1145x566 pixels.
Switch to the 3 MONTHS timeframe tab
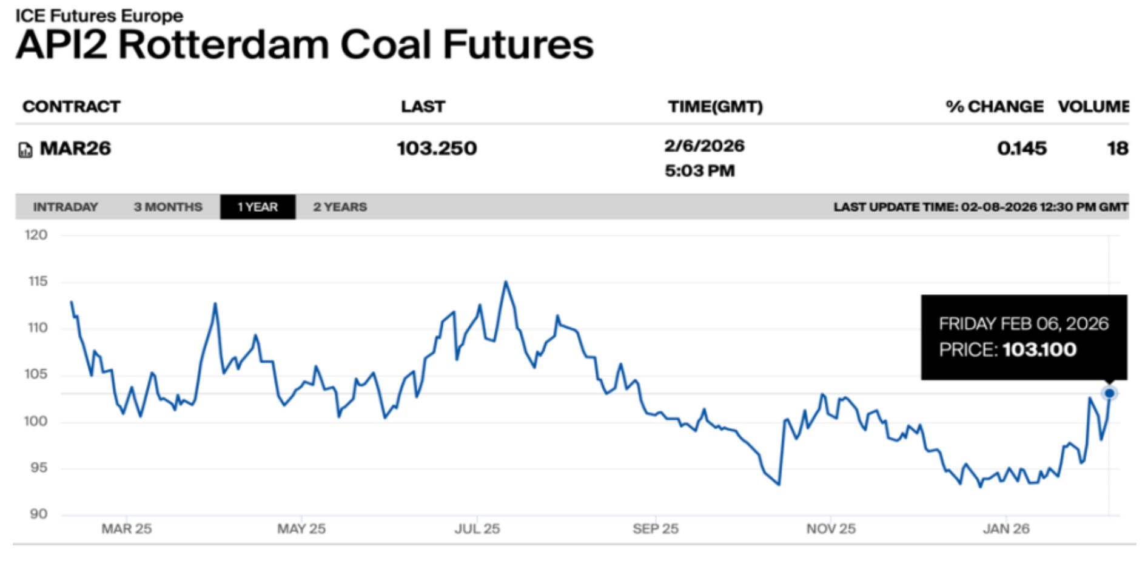(168, 207)
